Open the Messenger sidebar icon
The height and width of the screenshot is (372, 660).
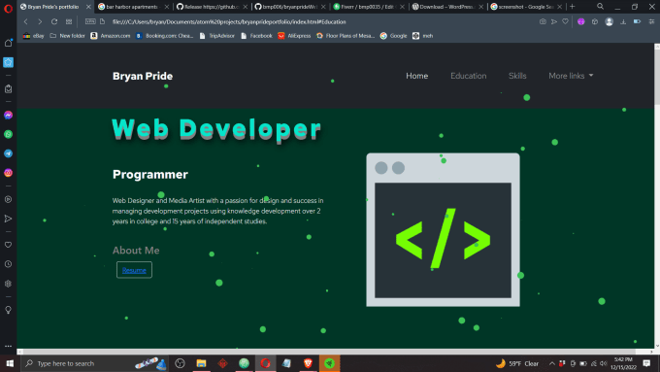pos(8,115)
